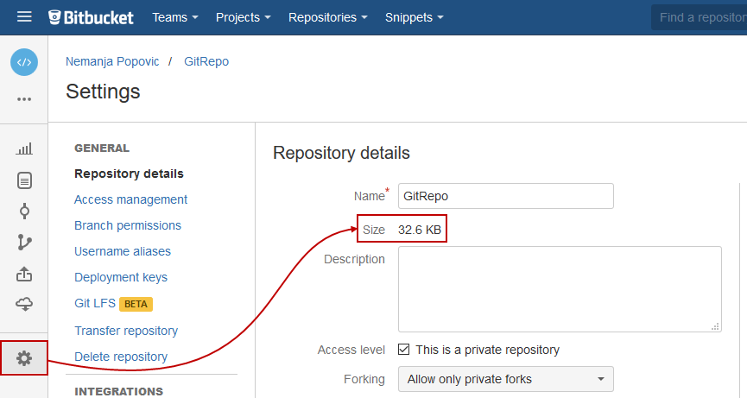Expand the Forking dropdown

pos(505,379)
